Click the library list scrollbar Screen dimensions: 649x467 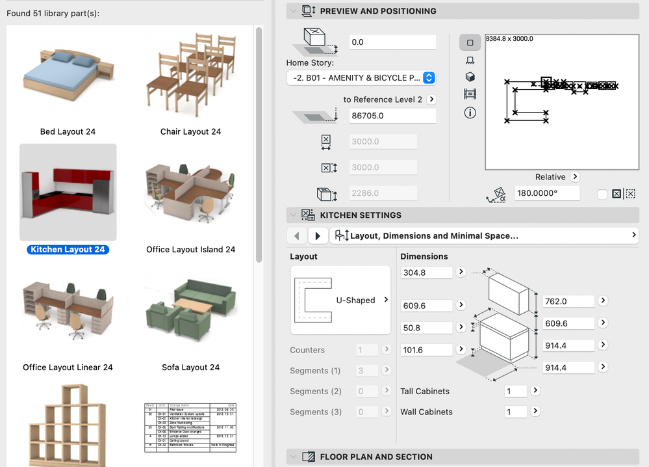(259, 145)
